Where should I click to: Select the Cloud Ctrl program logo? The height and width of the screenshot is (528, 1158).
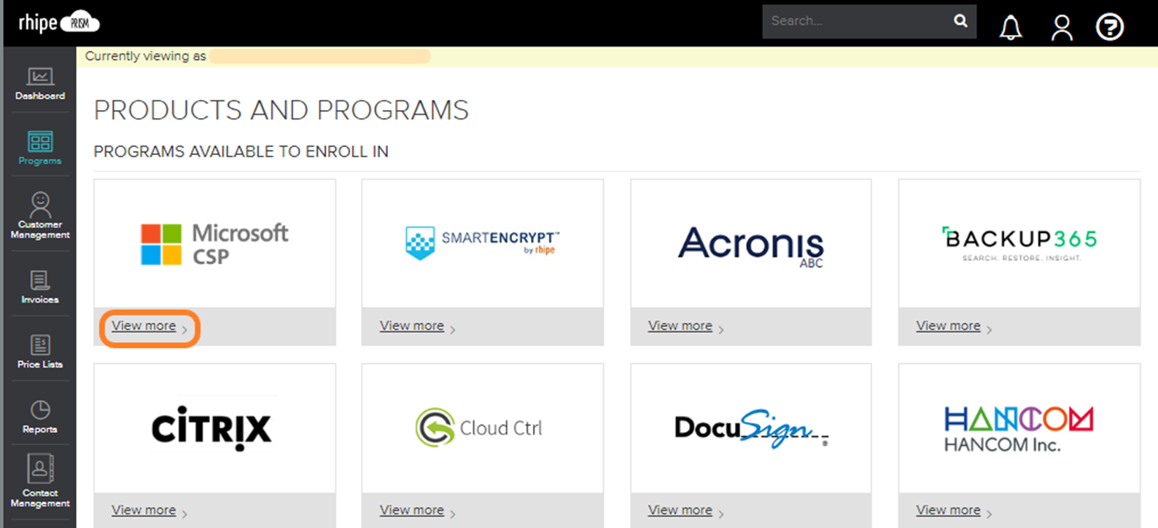click(479, 427)
